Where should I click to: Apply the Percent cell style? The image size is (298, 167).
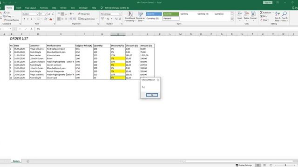point(171,19)
